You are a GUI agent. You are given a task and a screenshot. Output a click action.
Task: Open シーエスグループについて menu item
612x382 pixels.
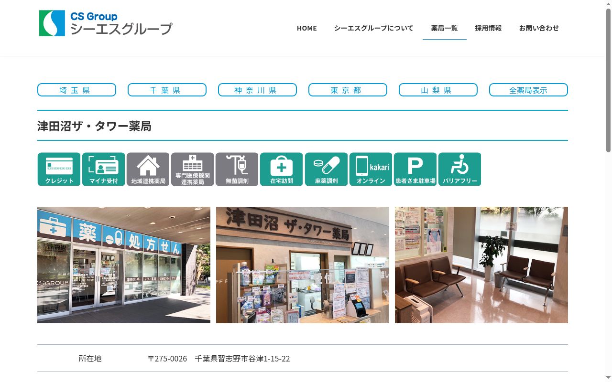point(373,28)
